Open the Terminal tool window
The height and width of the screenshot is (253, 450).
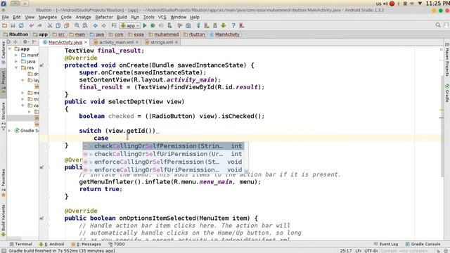(20, 244)
